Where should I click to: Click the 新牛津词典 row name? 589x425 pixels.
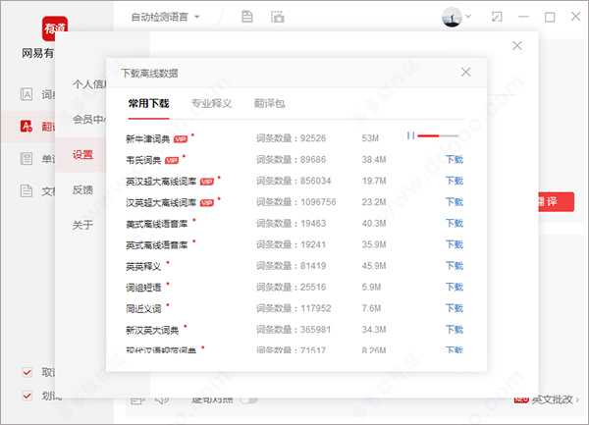coord(148,139)
